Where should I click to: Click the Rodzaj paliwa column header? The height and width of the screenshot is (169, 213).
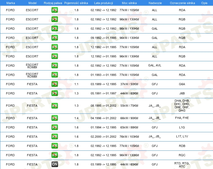tap(53, 3)
